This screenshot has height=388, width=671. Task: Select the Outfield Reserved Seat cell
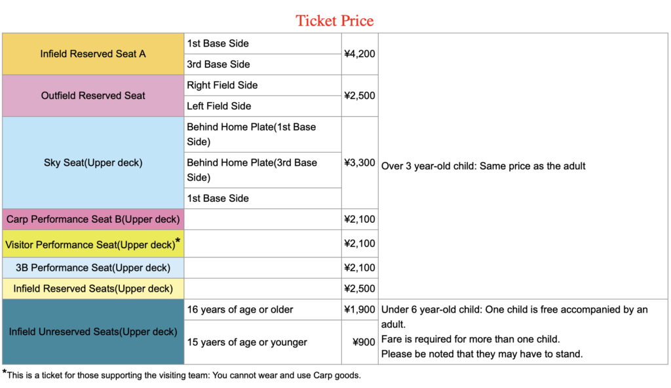point(93,96)
